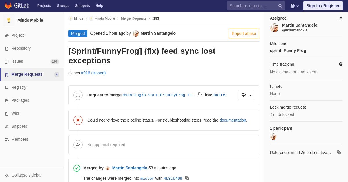The image size is (348, 182).
Task: Open the participant avatar thumbnail
Action: pos(273,137)
